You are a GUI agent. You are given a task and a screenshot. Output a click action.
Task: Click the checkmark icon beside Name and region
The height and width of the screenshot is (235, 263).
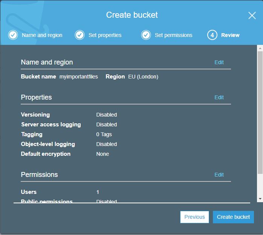[13, 35]
